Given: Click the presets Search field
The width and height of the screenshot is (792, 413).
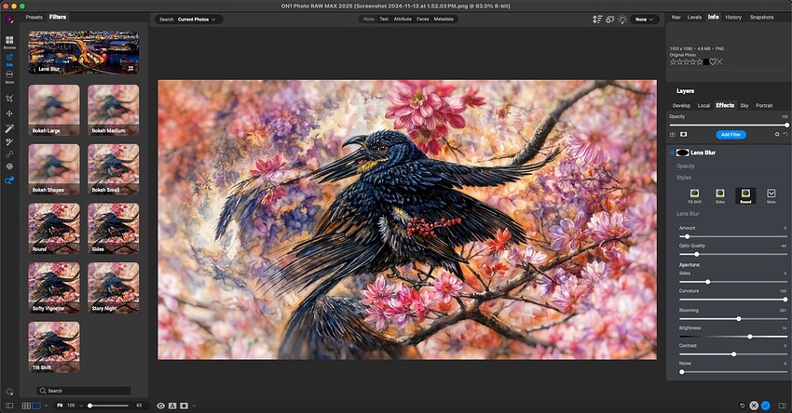Looking at the screenshot, I should [84, 391].
